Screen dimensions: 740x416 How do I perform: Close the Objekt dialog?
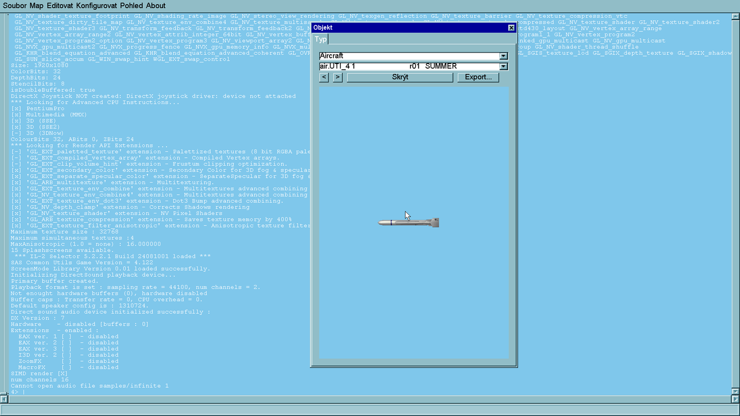coord(511,28)
